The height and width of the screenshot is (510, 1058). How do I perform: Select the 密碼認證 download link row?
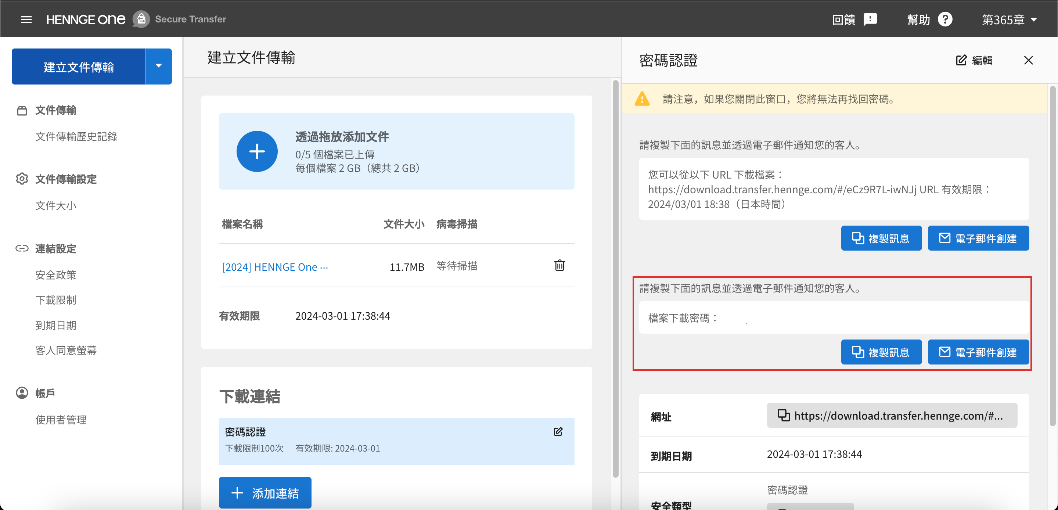point(396,441)
